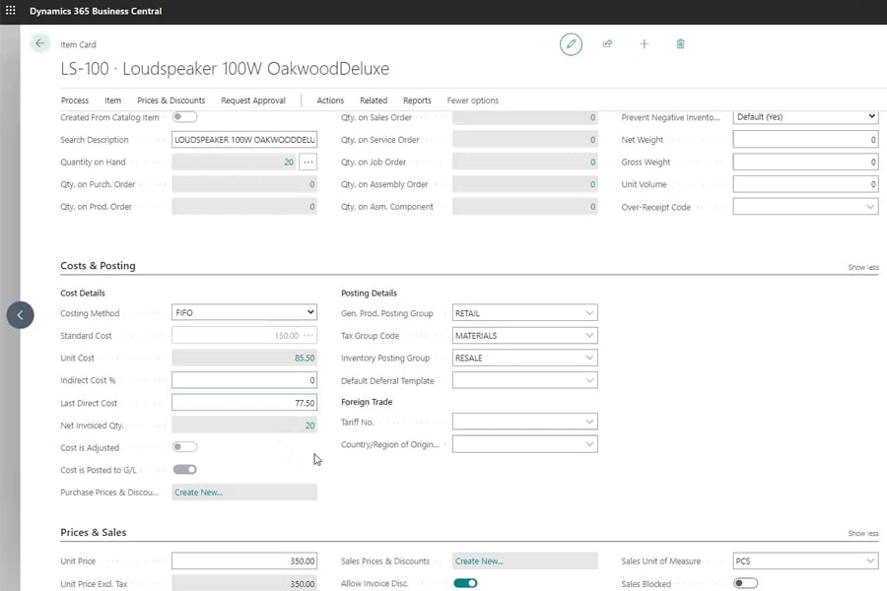Click the share icon
887x591 pixels.
(x=607, y=44)
